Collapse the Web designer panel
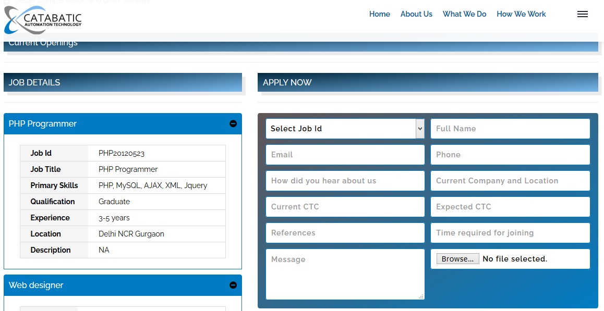The width and height of the screenshot is (604, 311). point(233,285)
